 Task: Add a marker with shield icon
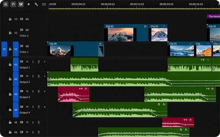tap(29, 4)
